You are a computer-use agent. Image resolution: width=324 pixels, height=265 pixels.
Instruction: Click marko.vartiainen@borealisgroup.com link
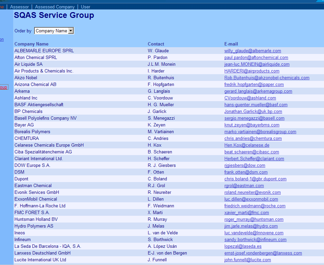[x=260, y=132]
